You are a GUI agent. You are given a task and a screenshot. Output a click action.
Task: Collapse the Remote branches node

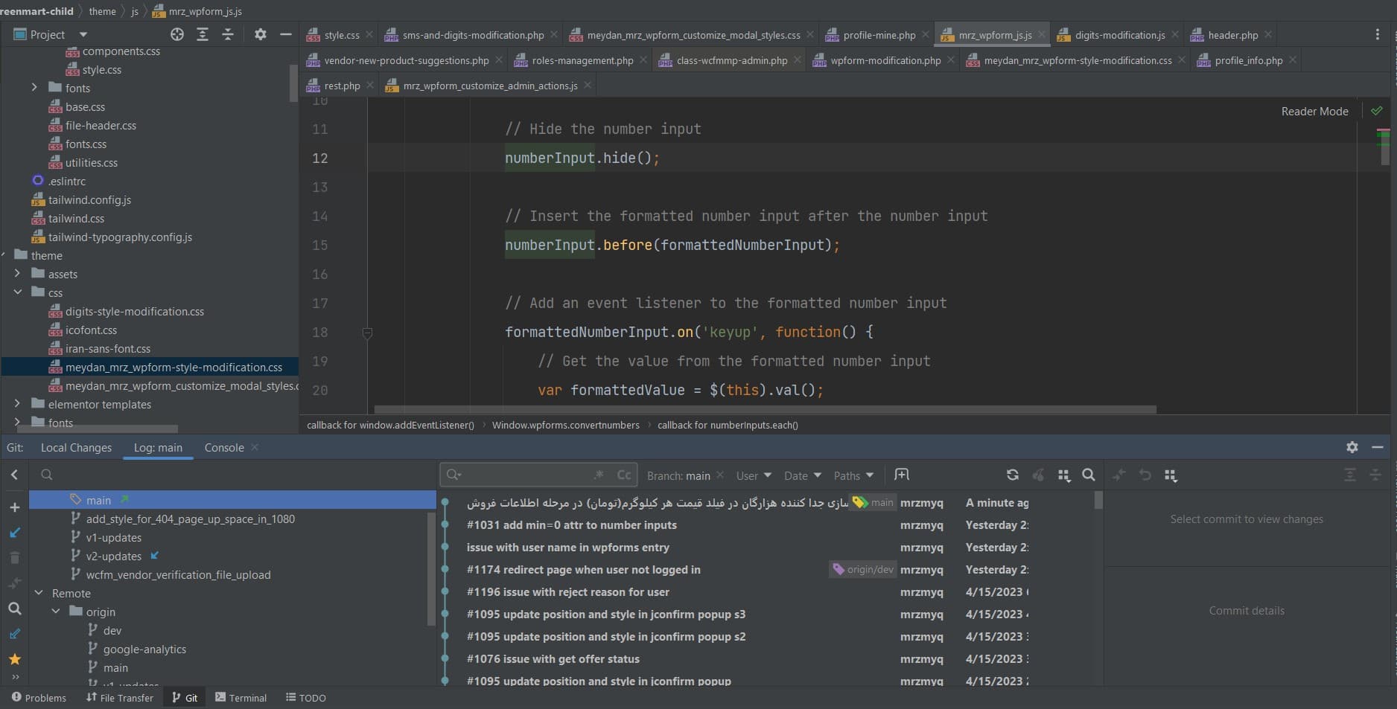pos(39,593)
